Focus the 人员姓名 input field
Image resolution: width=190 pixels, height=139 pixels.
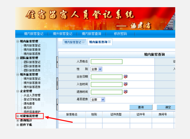point(107,62)
